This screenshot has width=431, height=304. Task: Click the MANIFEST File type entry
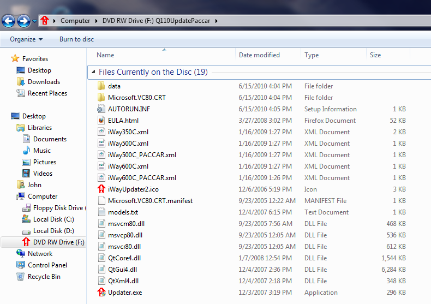326,201
